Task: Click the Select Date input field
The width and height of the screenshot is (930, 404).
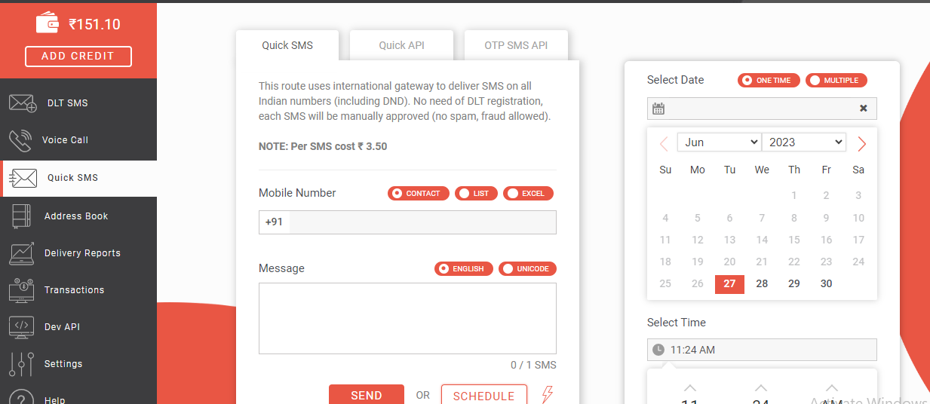Action: (762, 109)
